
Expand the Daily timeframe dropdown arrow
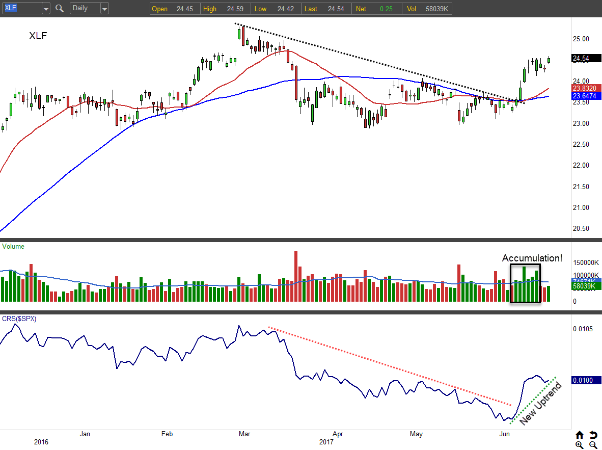[x=104, y=9]
